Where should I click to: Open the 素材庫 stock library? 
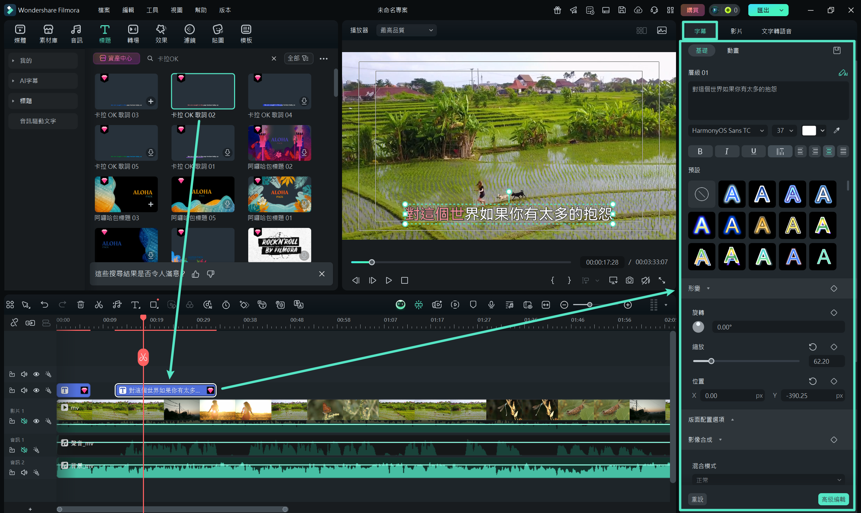tap(48, 34)
